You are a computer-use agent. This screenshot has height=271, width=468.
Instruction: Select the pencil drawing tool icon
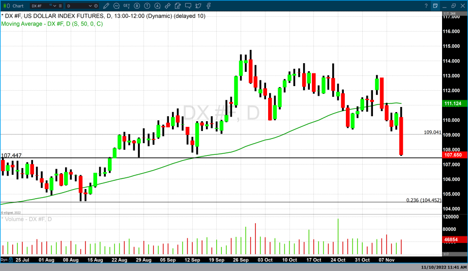[x=106, y=6]
